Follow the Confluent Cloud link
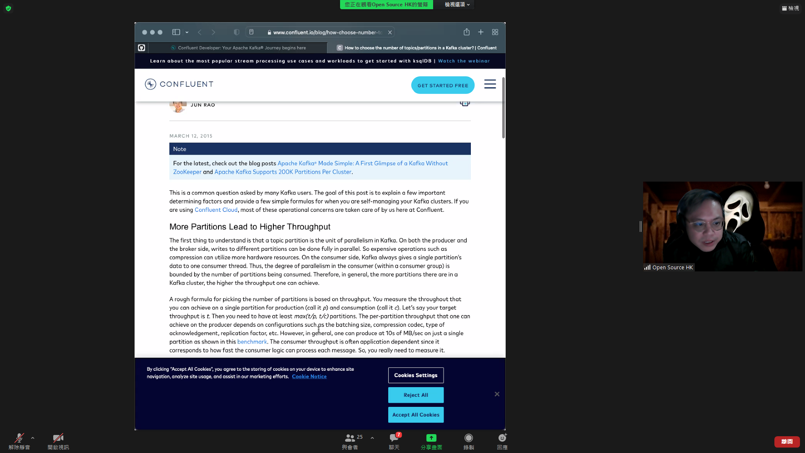 [x=216, y=210]
